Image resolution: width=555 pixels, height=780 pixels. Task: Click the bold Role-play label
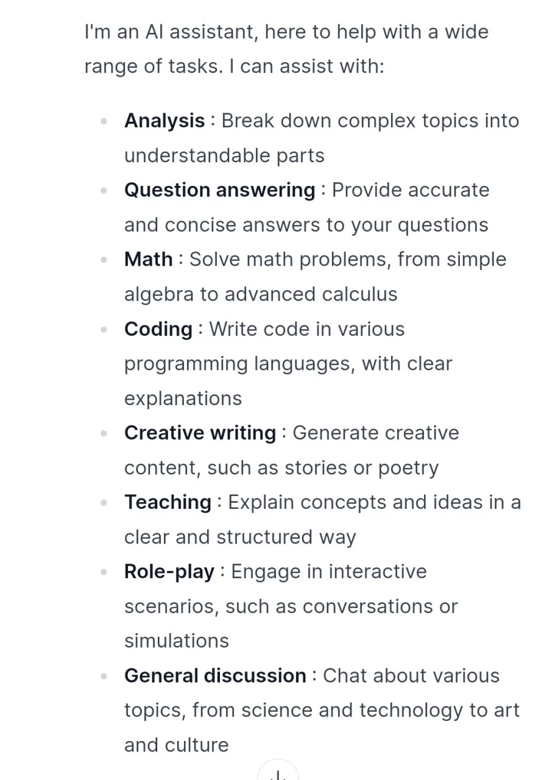(169, 572)
